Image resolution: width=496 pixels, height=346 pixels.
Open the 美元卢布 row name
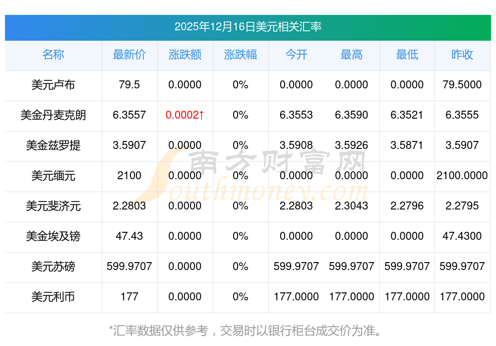[53, 85]
